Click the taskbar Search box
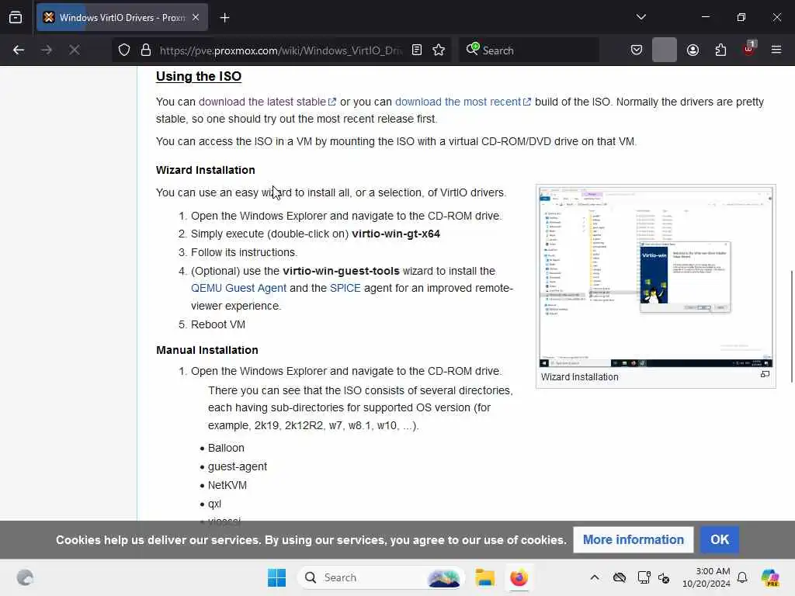The width and height of the screenshot is (795, 596). [381, 577]
